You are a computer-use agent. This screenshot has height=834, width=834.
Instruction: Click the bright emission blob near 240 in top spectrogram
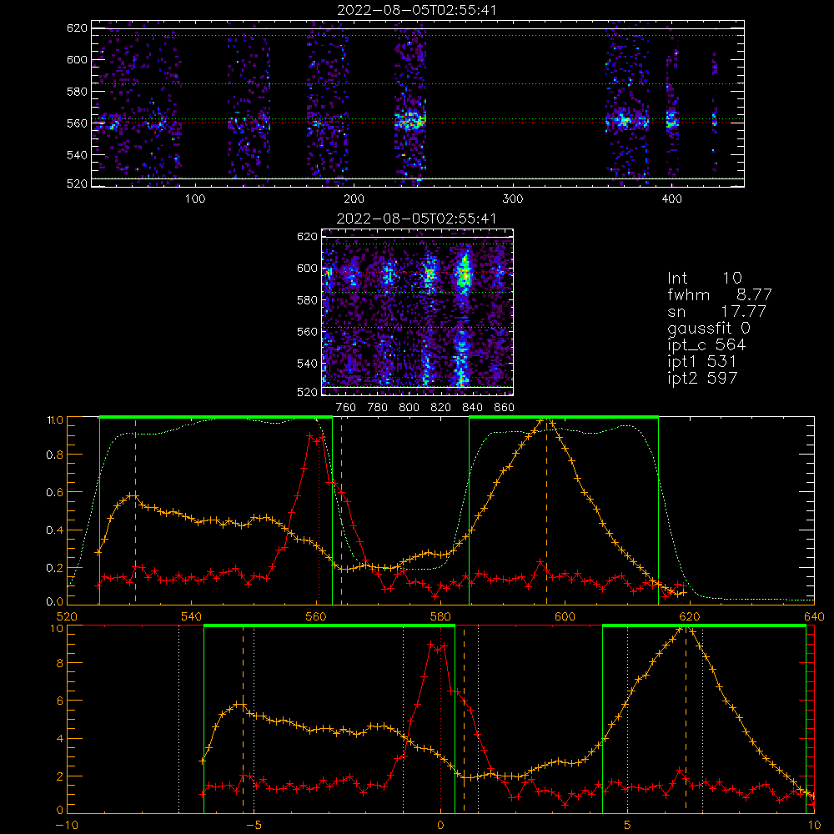tap(410, 121)
